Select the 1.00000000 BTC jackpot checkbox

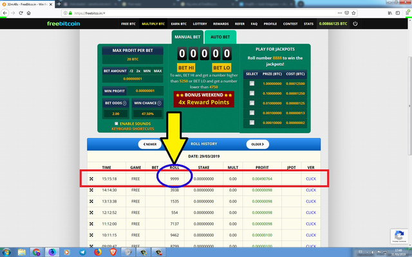[x=252, y=84]
